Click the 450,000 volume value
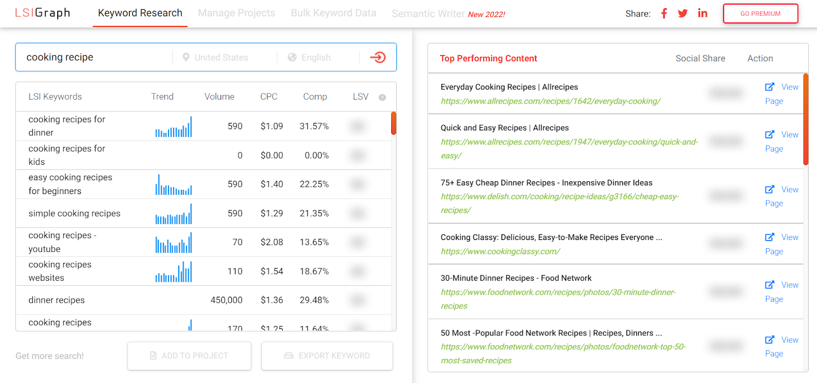The width and height of the screenshot is (817, 383). (227, 300)
